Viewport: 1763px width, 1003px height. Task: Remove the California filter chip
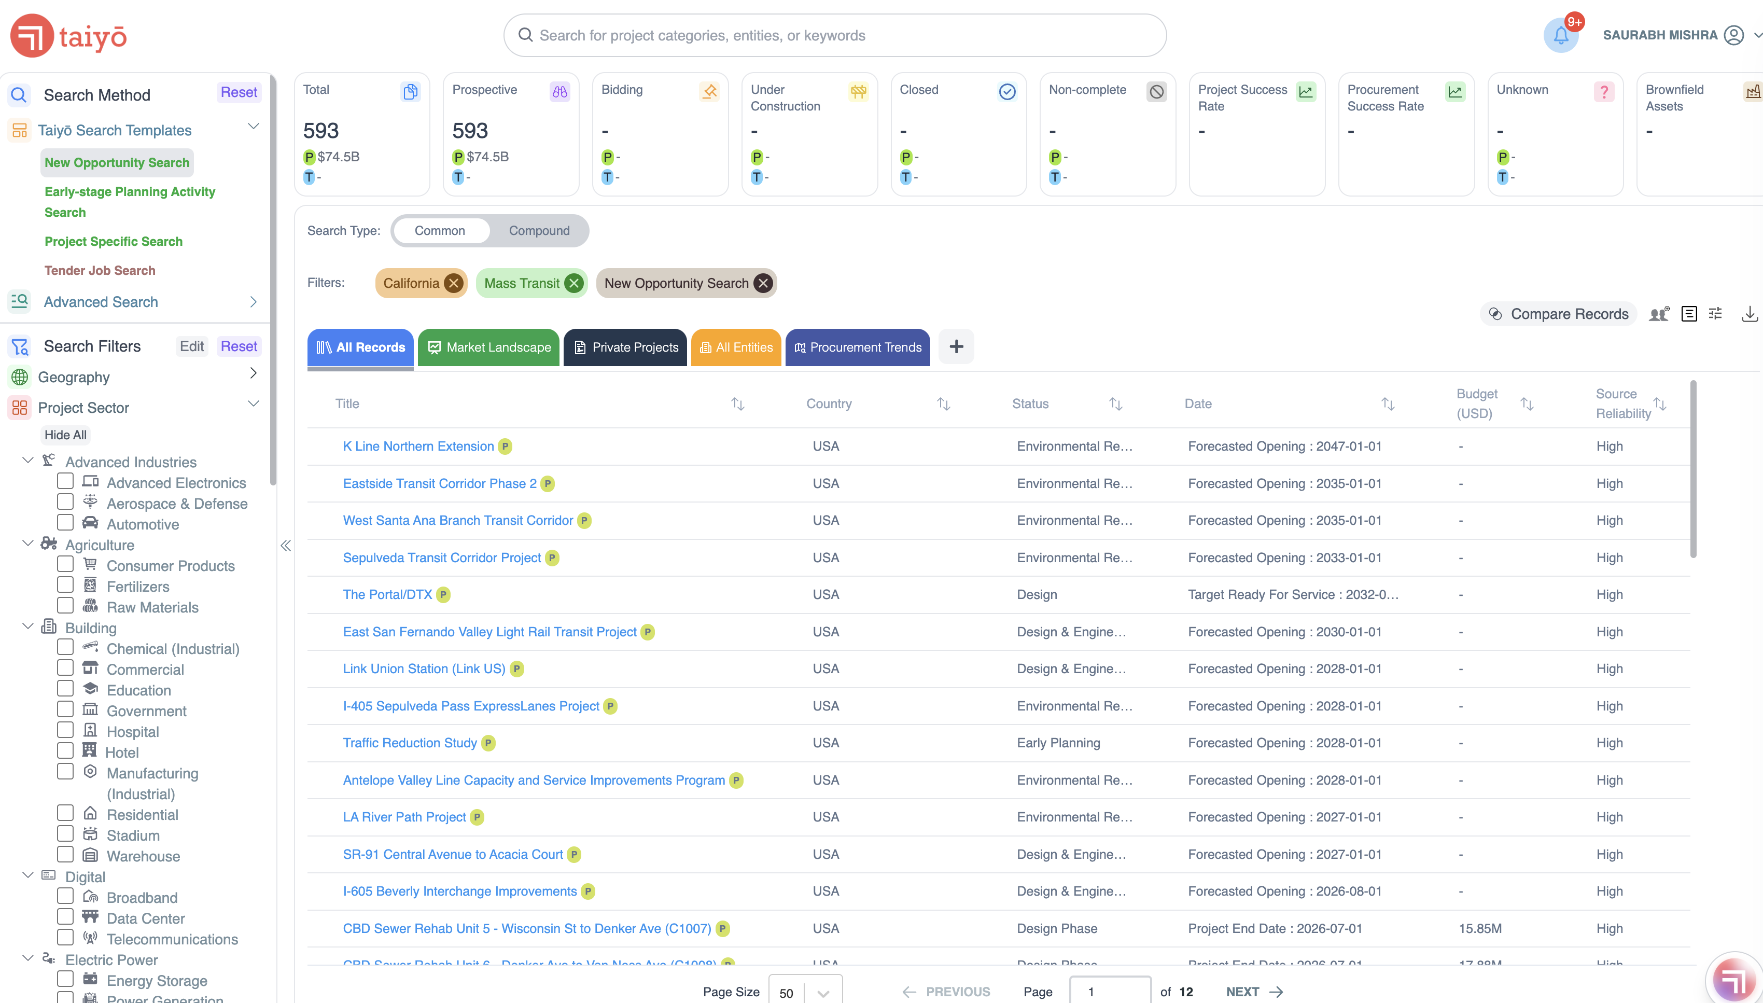[x=453, y=283]
